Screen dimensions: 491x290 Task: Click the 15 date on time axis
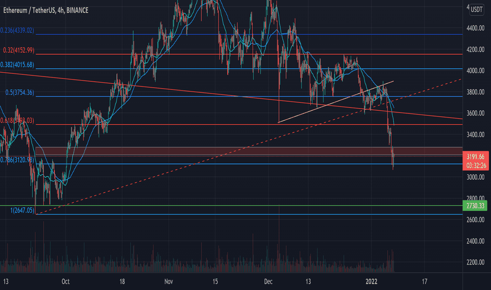215,282
